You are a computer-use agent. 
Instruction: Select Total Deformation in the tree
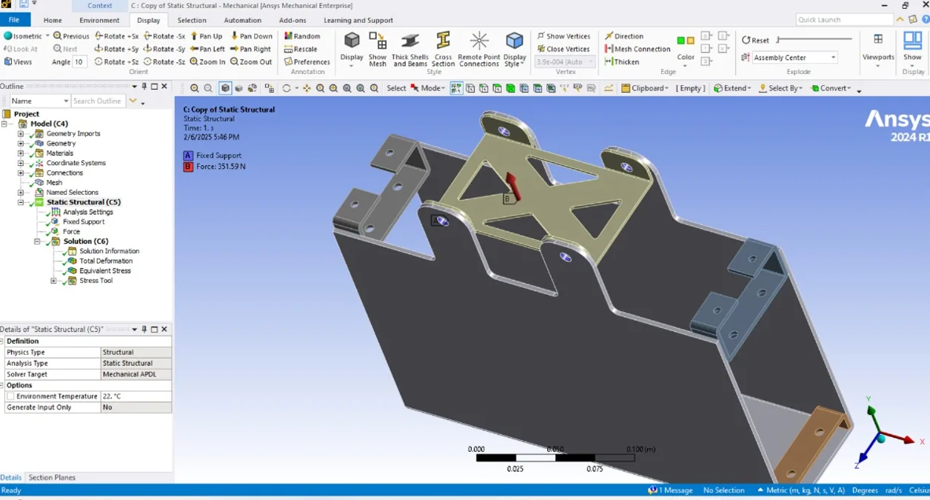coord(106,261)
